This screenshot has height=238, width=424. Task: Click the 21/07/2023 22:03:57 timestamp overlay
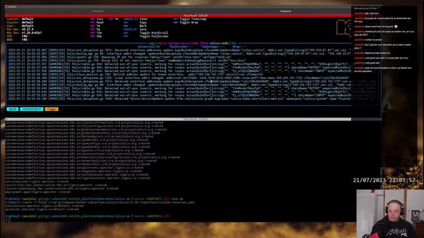(384, 180)
